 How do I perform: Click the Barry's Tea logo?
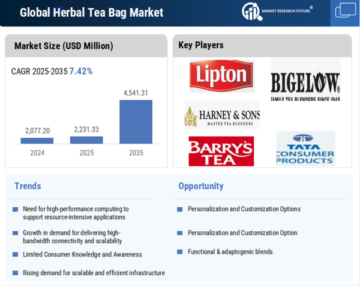point(221,151)
